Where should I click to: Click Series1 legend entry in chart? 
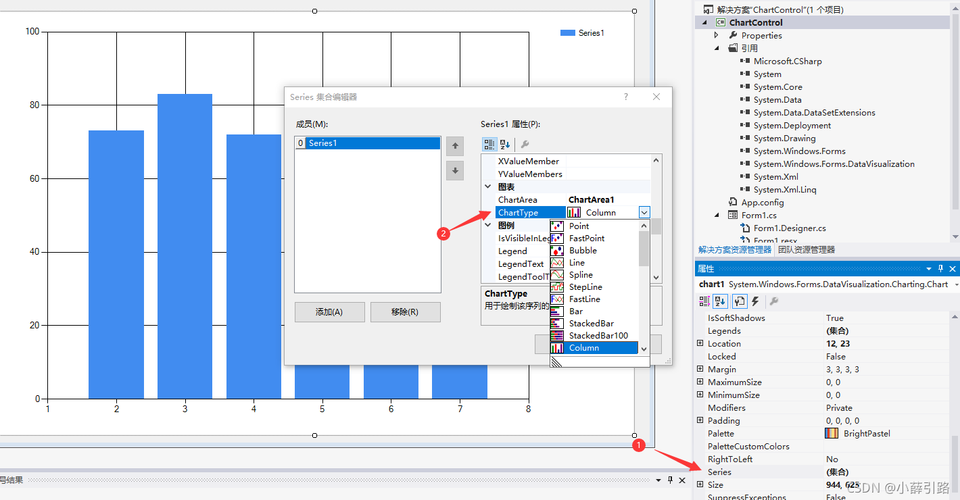(x=583, y=32)
